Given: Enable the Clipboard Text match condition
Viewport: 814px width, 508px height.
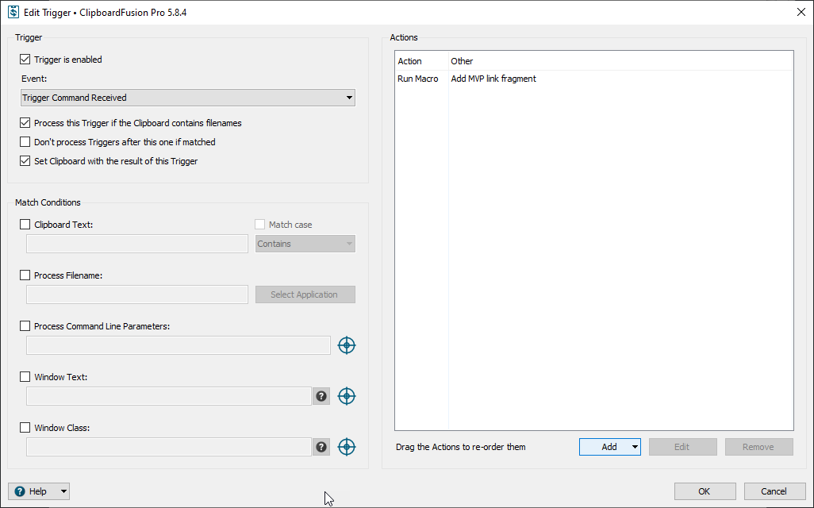Looking at the screenshot, I should [25, 225].
